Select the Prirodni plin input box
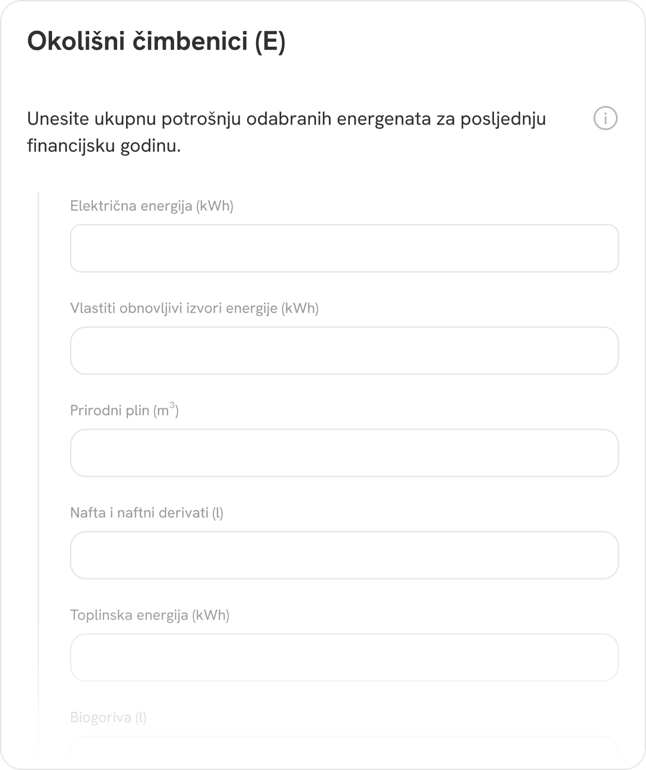The image size is (646, 770). coord(344,453)
